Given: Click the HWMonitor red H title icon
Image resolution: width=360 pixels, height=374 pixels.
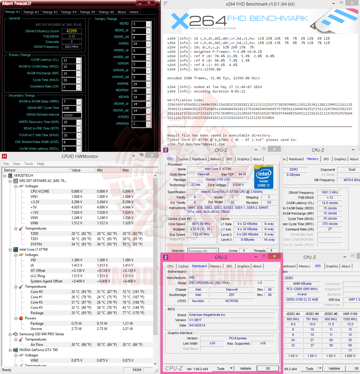Looking at the screenshot, I should click(4, 156).
